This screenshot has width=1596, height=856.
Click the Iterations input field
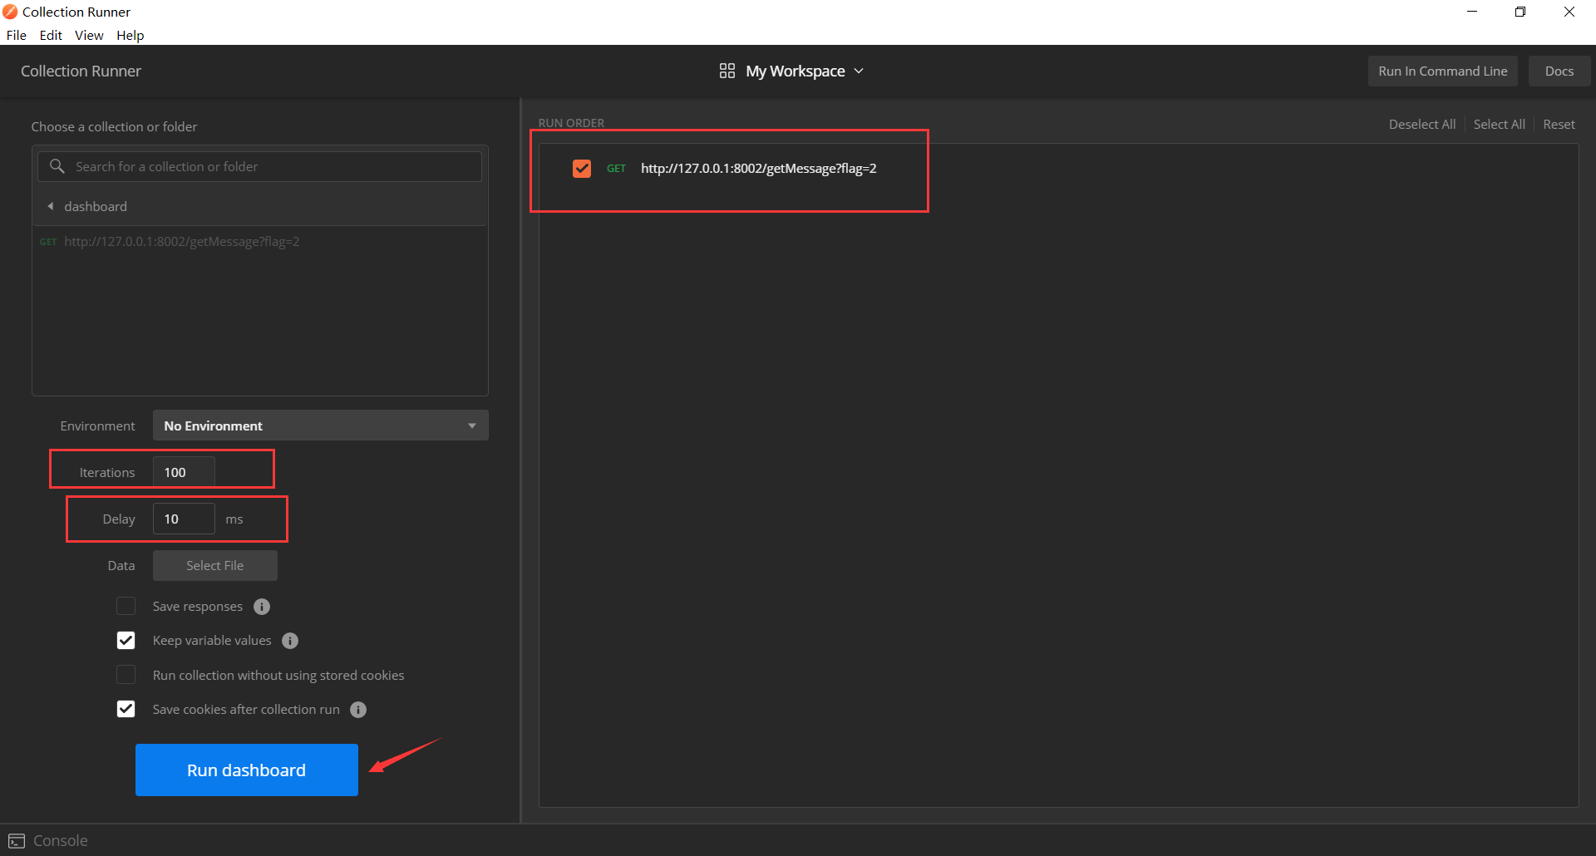184,472
